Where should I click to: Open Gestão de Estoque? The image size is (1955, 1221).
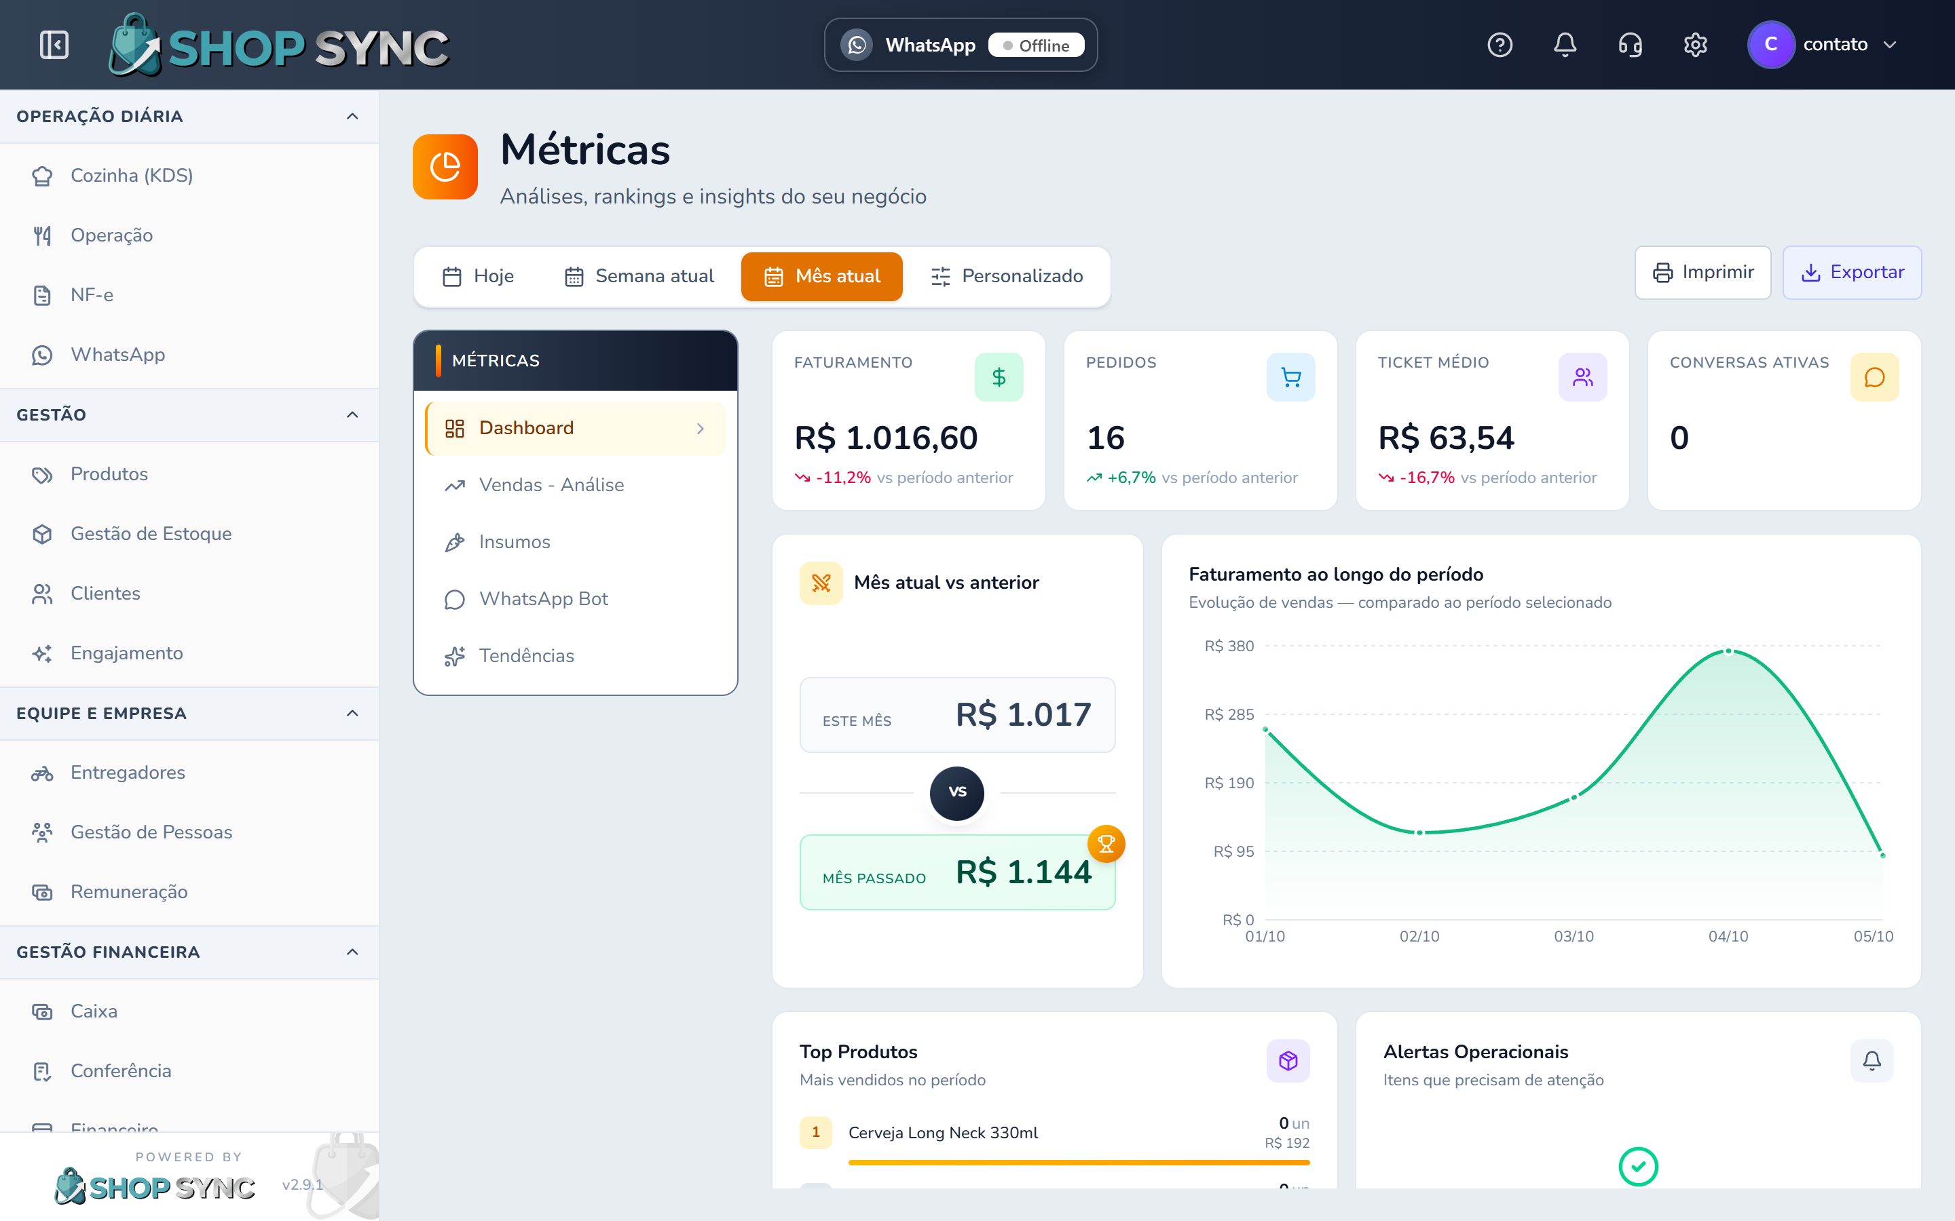point(189,534)
